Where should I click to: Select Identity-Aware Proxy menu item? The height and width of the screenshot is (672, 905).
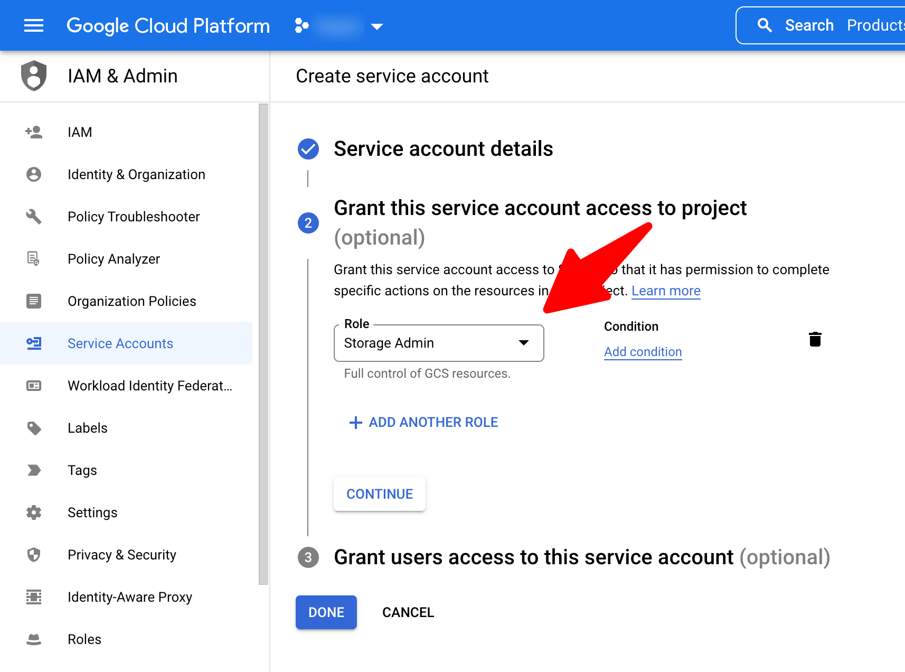129,597
